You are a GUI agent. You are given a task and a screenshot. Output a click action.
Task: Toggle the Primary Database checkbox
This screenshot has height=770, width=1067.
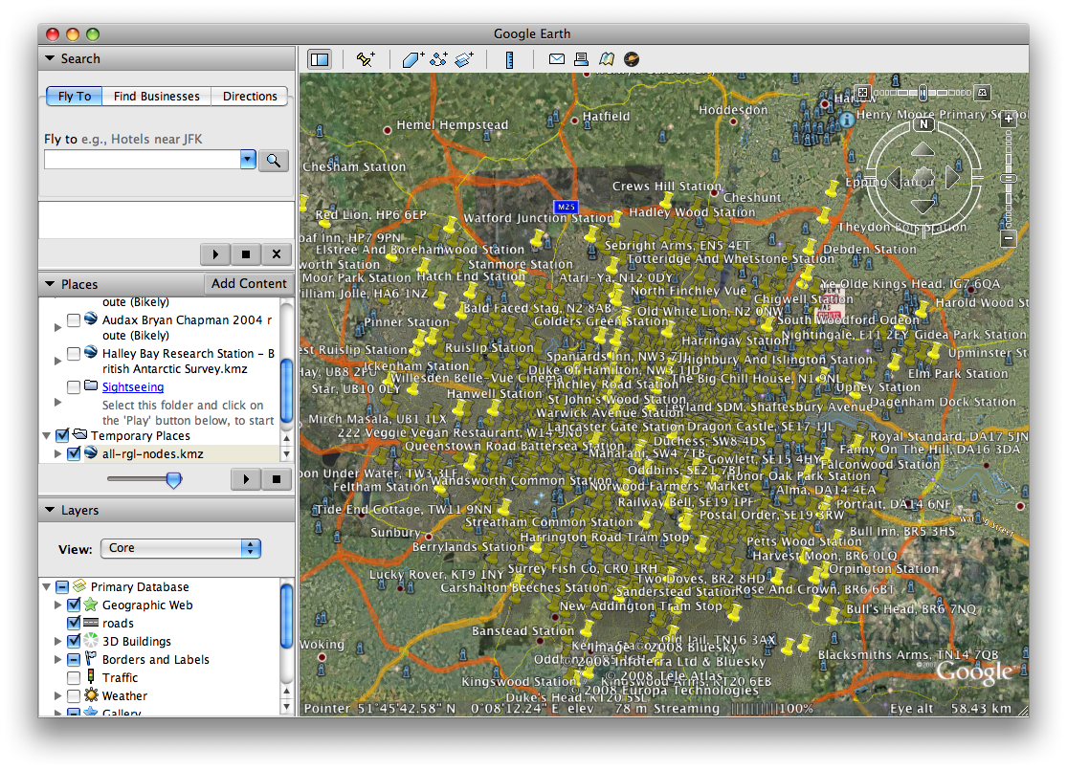pos(62,586)
